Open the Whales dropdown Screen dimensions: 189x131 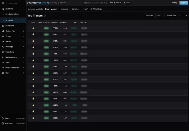tap(76, 9)
